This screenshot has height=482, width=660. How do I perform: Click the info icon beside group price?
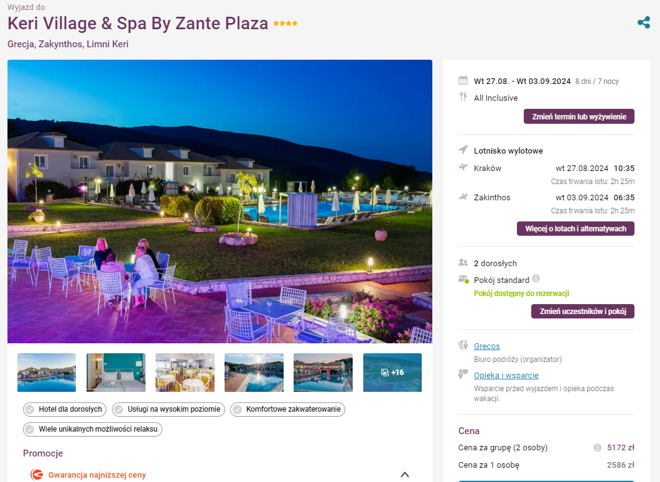(597, 447)
